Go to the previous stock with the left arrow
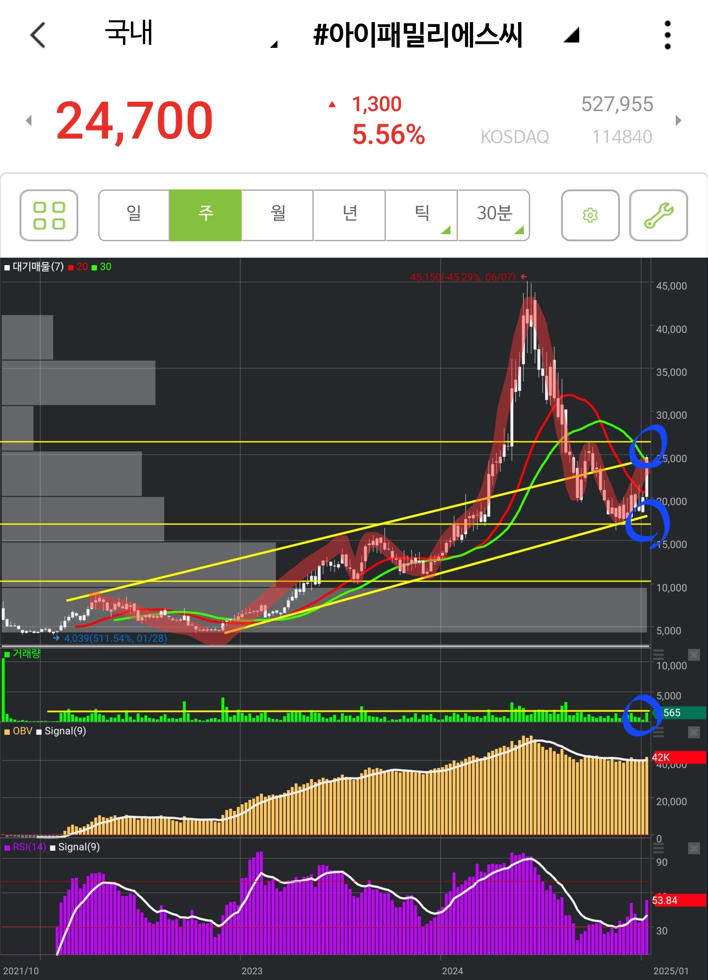 click(x=29, y=120)
